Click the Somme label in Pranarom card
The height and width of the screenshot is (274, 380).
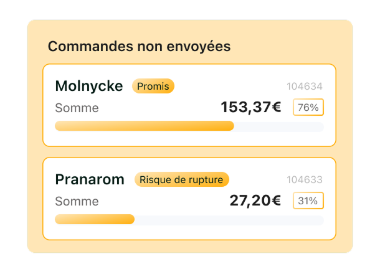click(77, 201)
